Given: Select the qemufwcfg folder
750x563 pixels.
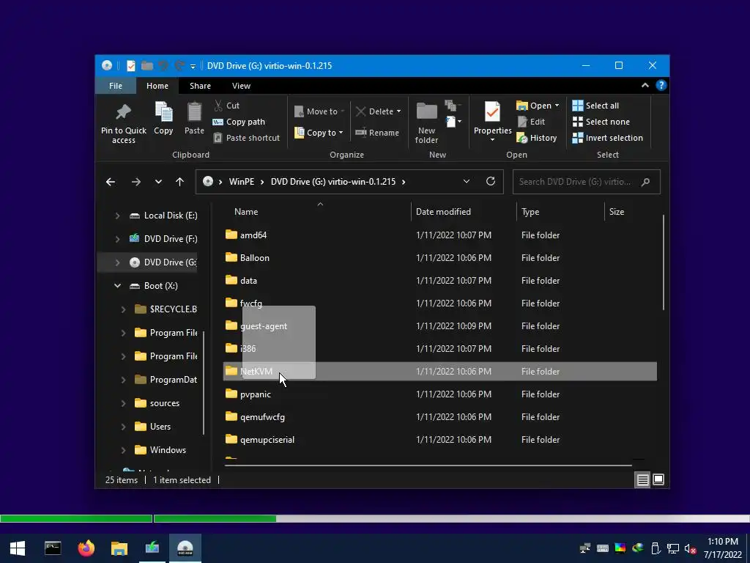Looking at the screenshot, I should click(x=439, y=417).
